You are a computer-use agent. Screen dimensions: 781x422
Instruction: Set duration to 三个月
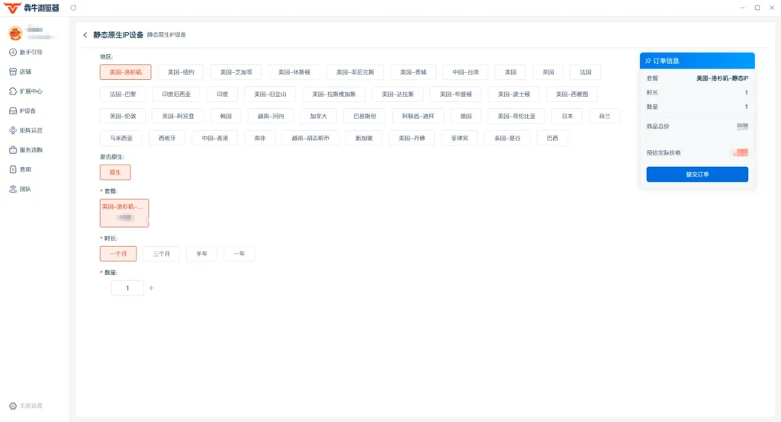(162, 254)
